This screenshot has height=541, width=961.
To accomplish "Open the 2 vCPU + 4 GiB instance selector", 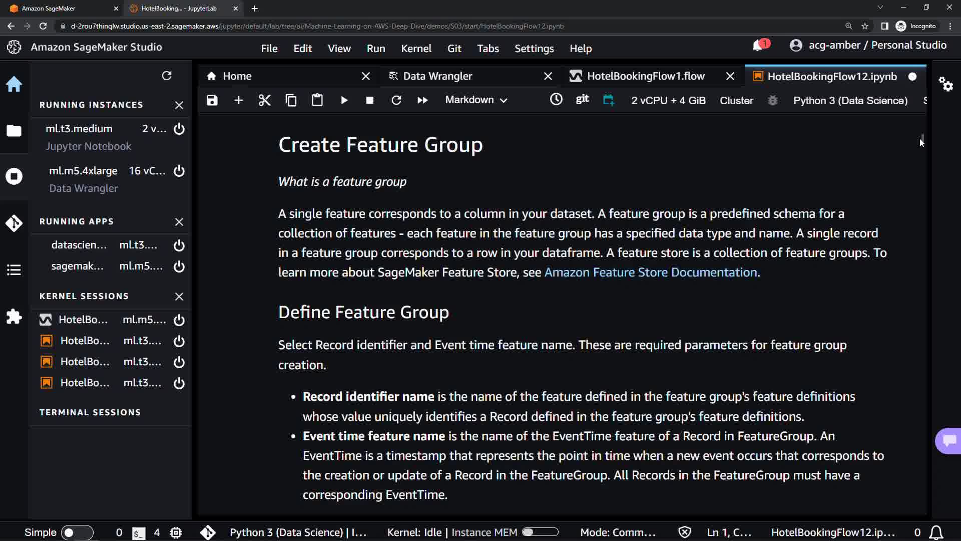I will coord(668,100).
